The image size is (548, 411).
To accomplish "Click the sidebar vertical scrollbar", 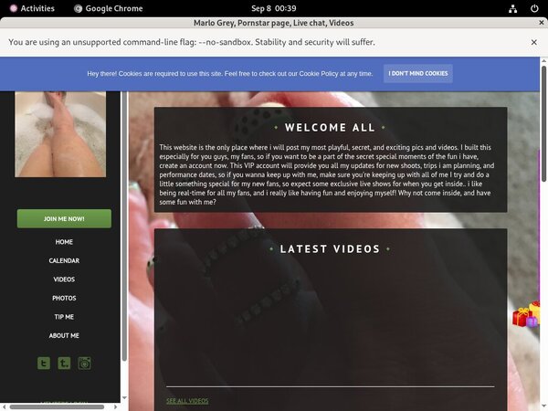I will (x=123, y=228).
